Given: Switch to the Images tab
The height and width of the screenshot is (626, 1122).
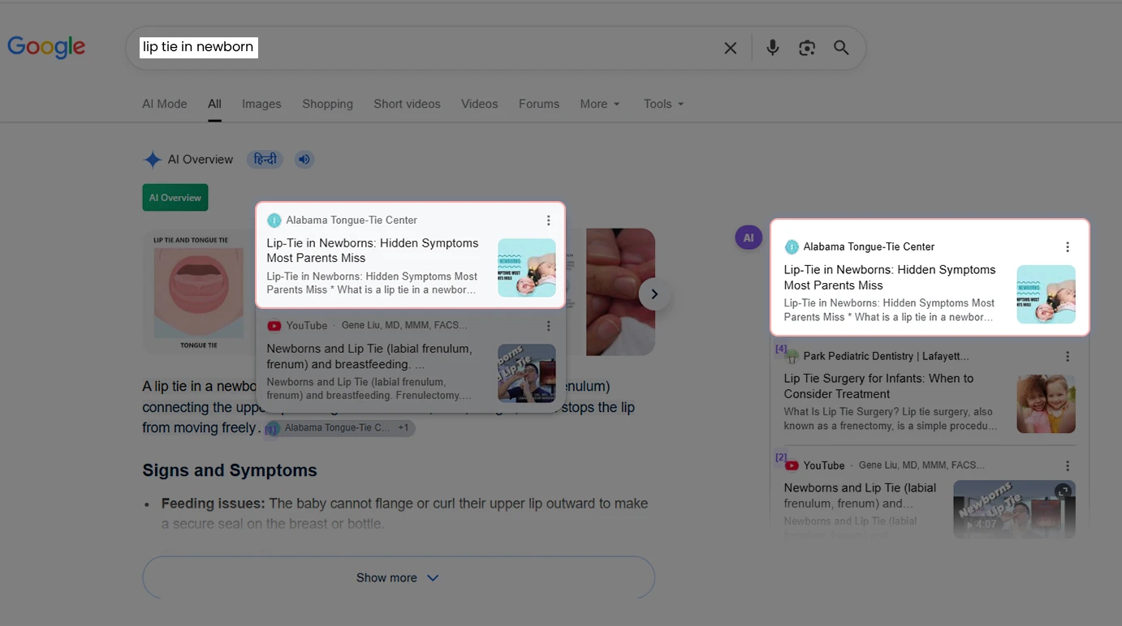Looking at the screenshot, I should [261, 104].
